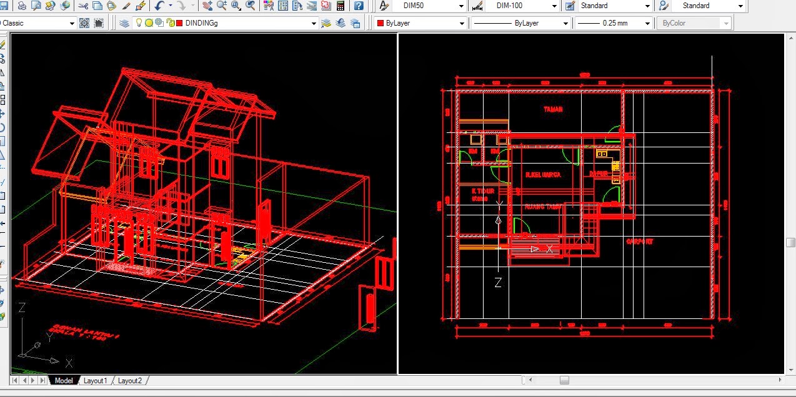The height and width of the screenshot is (397, 796).
Task: Switch to the Layout2 tab
Action: point(129,380)
